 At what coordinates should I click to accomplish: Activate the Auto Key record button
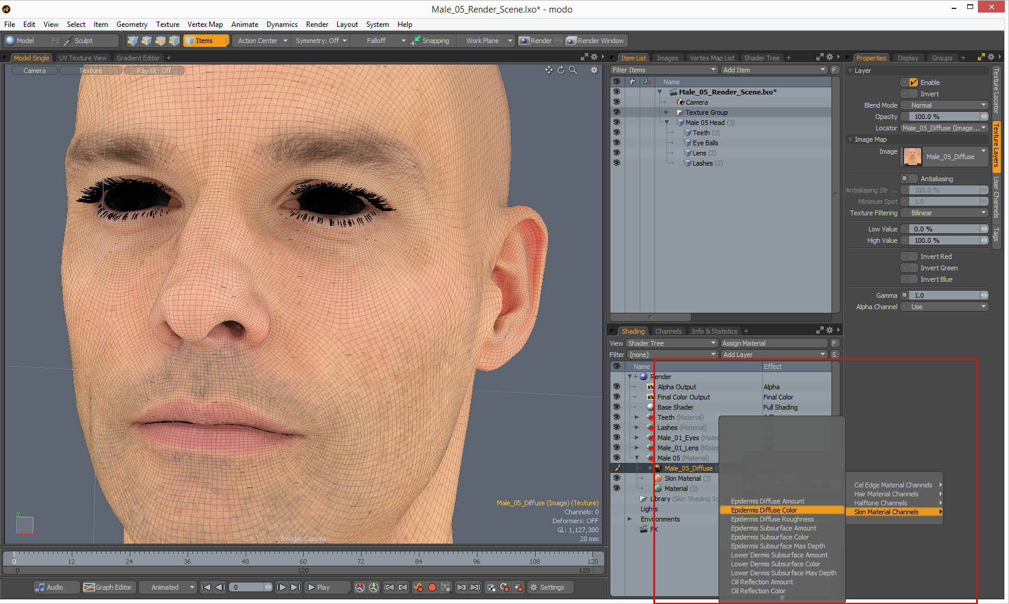(x=432, y=587)
